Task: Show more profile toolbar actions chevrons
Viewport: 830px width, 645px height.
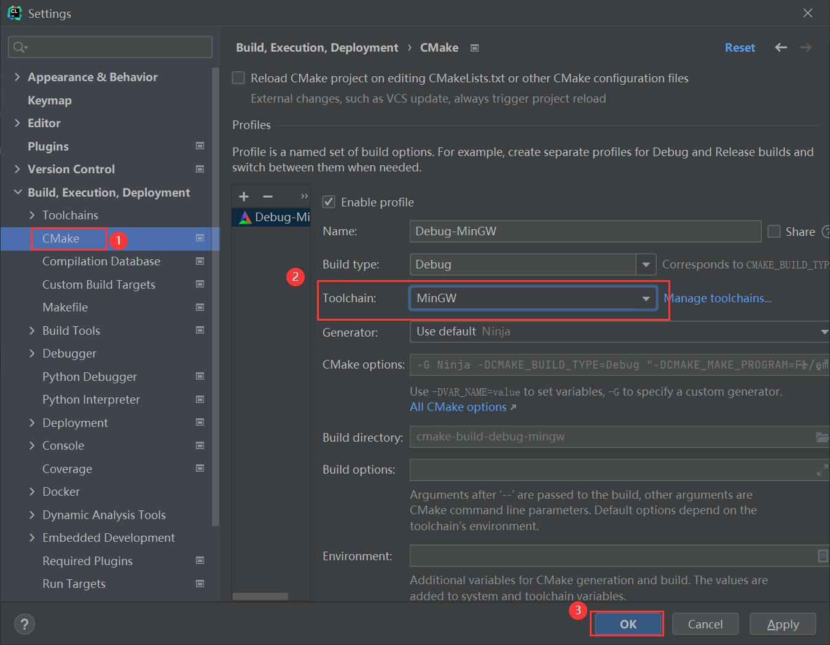Action: 304,197
